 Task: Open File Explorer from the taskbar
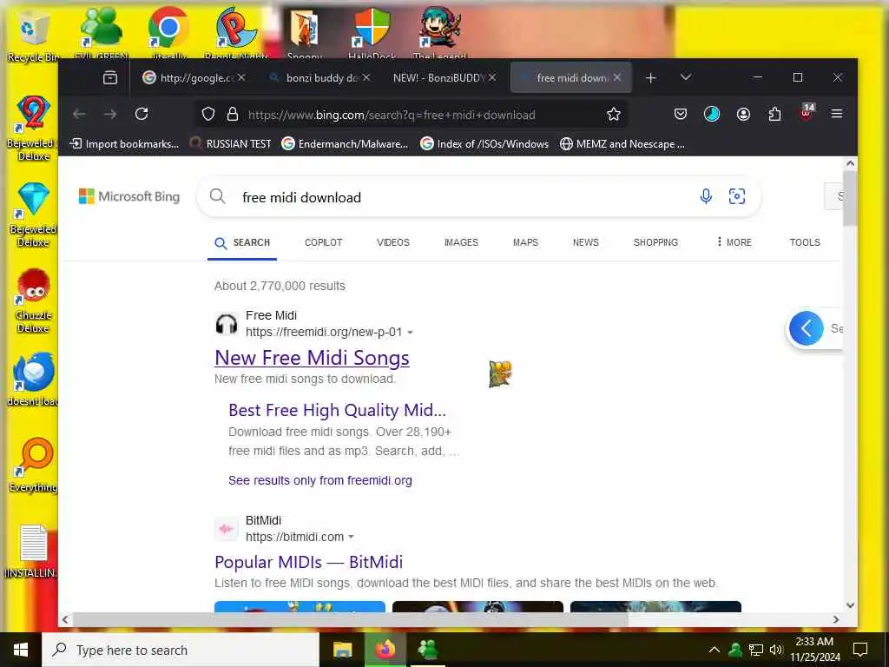tap(342, 650)
